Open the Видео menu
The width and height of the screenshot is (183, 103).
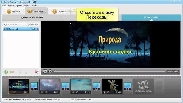pos(26,5)
